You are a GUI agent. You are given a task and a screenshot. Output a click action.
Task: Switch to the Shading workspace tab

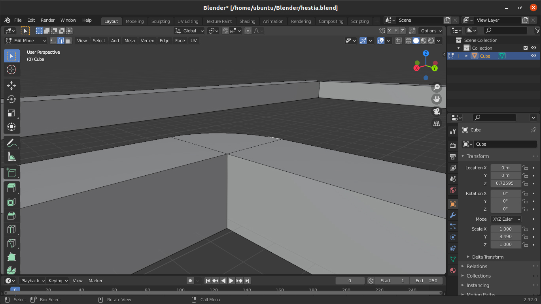247,21
